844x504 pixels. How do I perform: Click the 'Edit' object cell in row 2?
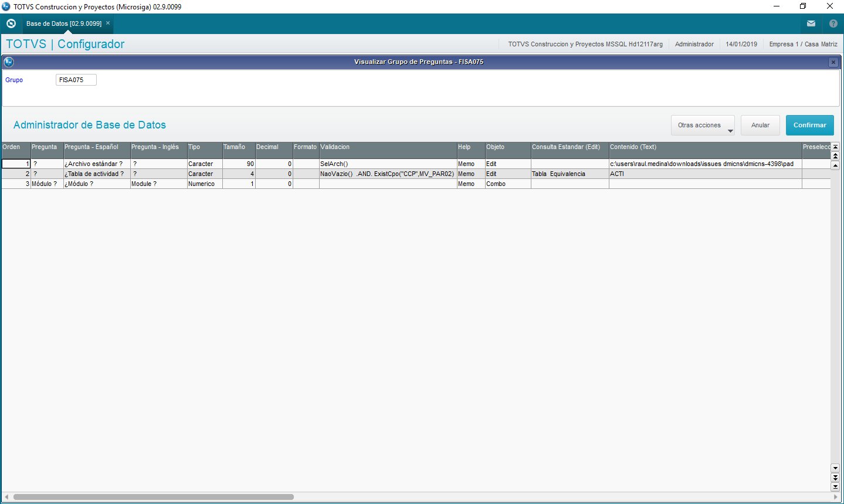508,174
